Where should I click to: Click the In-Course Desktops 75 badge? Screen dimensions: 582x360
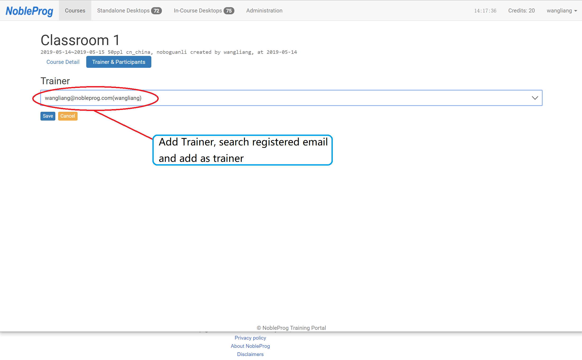click(229, 11)
